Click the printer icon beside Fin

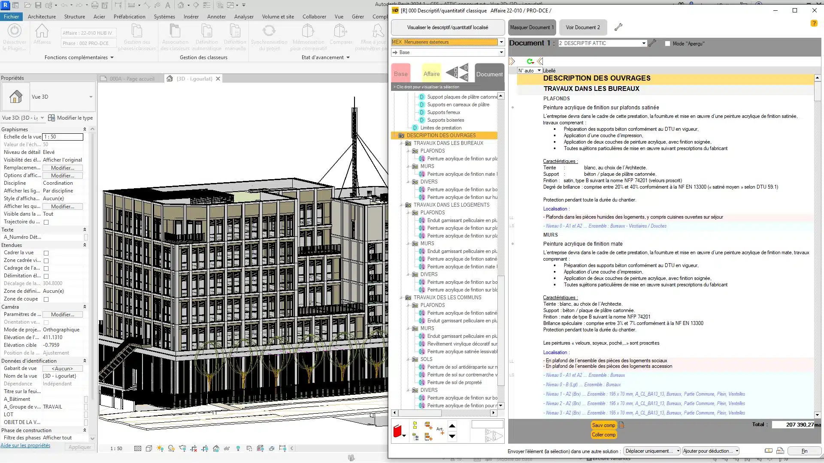click(x=780, y=451)
